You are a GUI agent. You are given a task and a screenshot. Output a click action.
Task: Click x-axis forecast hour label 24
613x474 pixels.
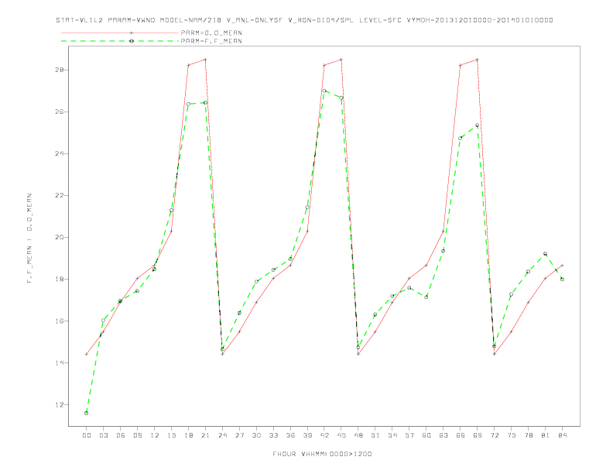(222, 435)
